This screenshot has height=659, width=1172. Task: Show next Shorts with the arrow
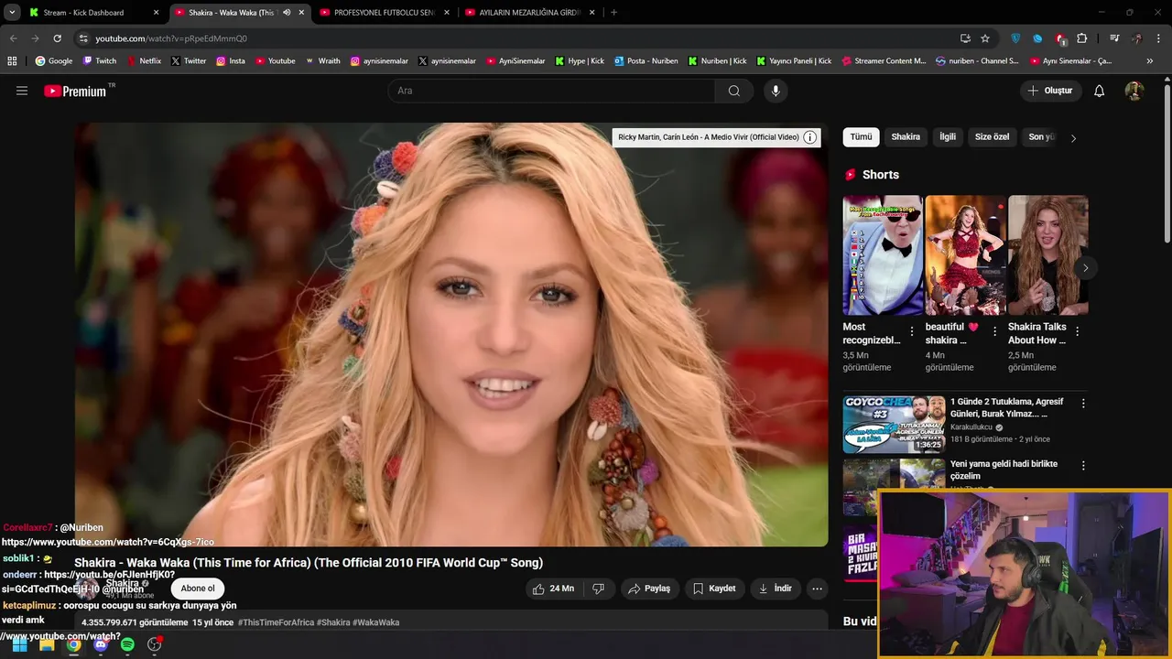[x=1085, y=268]
